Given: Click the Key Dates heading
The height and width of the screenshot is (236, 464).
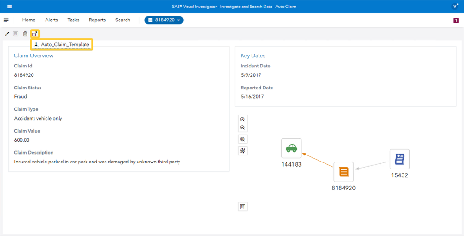Looking at the screenshot, I should tap(253, 55).
